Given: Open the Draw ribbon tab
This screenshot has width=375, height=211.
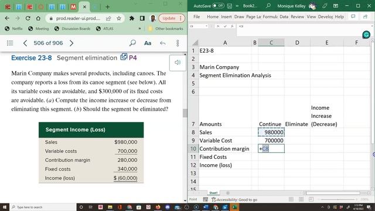Looking at the screenshot, I should [239, 17].
